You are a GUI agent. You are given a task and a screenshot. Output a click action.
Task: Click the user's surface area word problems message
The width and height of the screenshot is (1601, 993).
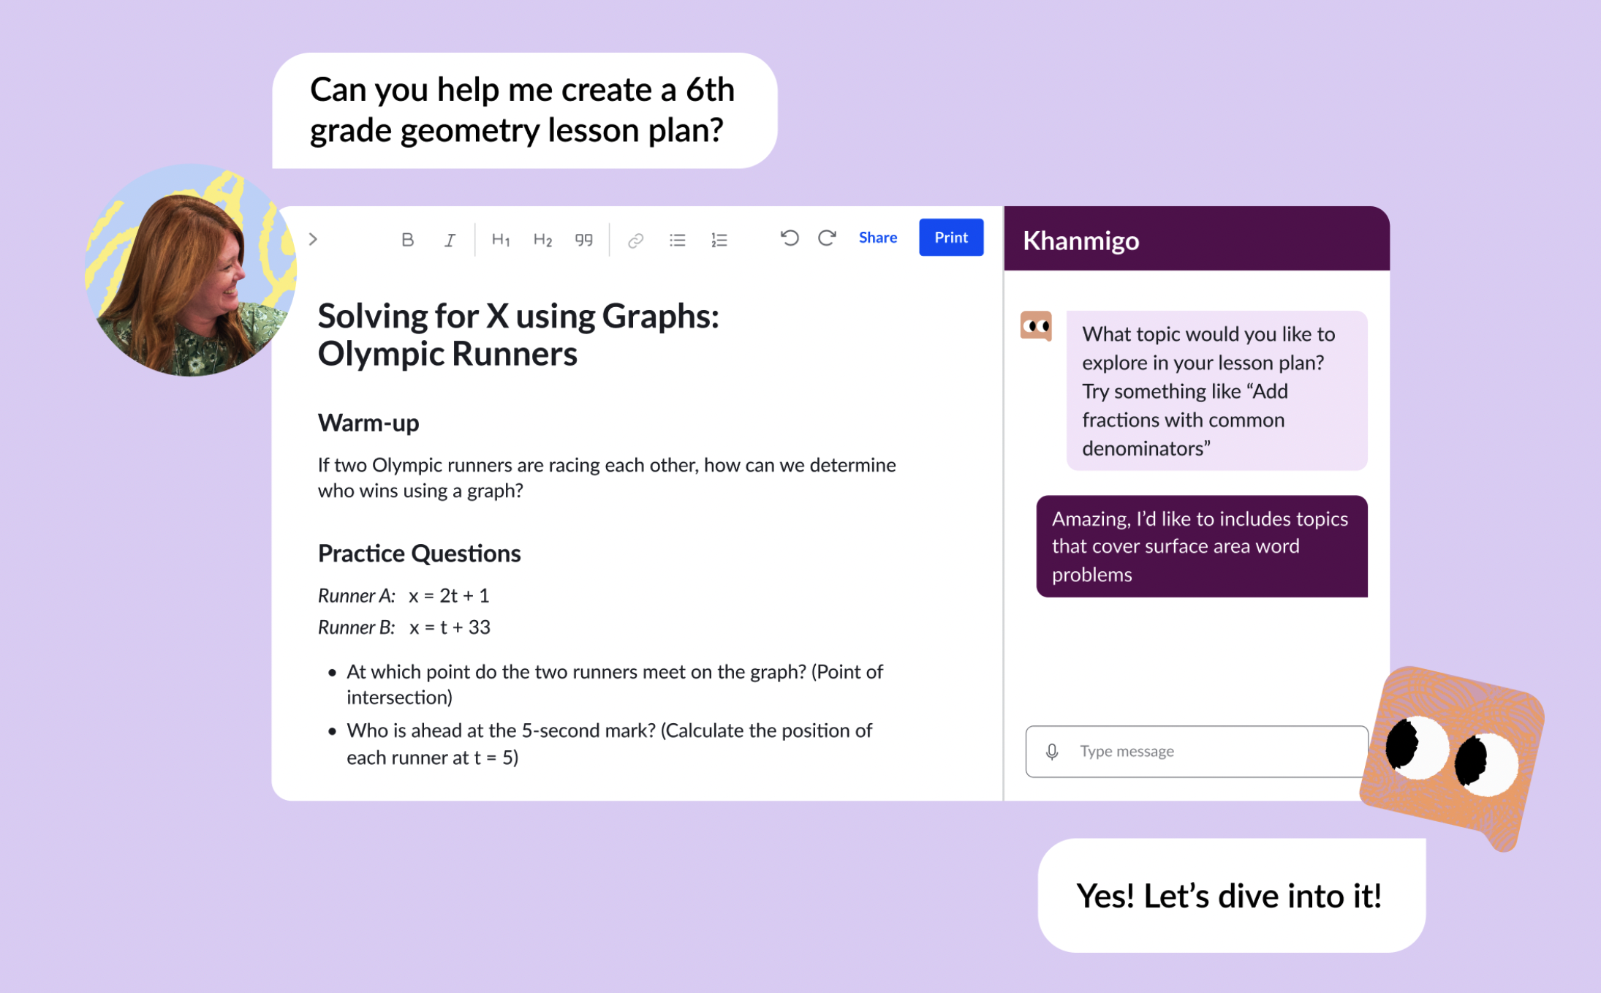(1202, 546)
